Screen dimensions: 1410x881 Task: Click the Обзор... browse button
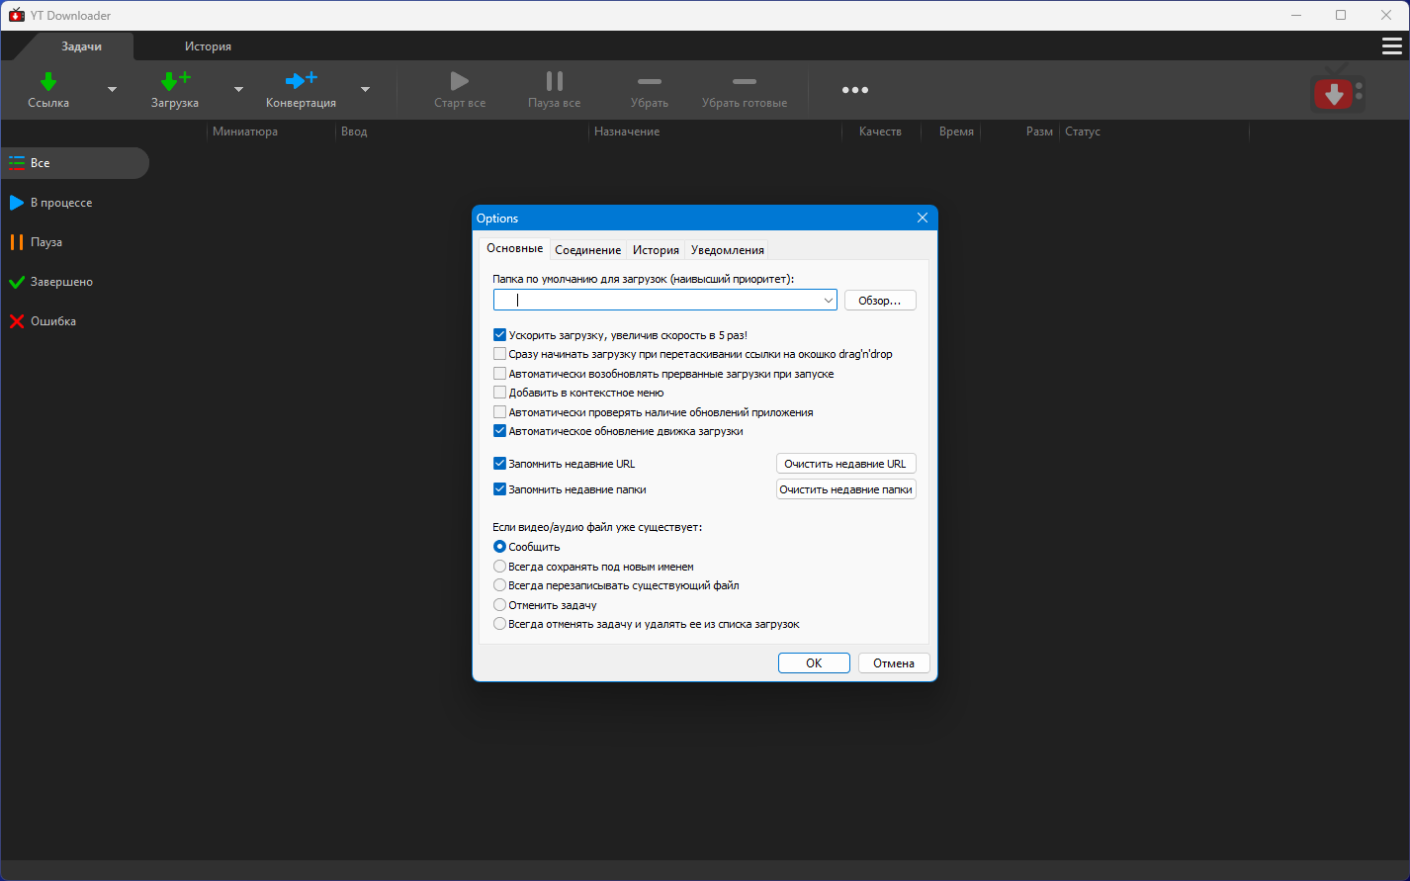pyautogui.click(x=880, y=301)
